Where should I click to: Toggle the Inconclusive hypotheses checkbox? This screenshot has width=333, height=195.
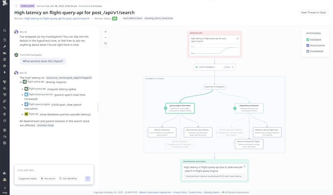click(308, 45)
